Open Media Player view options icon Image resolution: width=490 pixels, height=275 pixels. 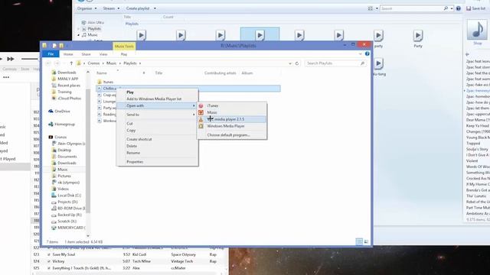coord(370,8)
